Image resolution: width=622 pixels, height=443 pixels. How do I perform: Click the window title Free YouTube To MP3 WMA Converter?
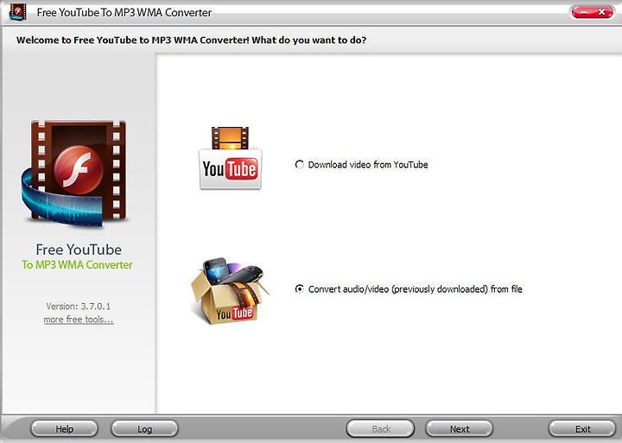[124, 13]
